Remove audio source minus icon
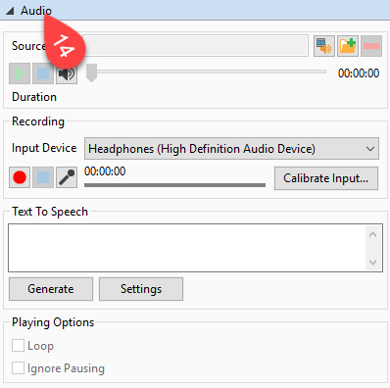390x388 pixels. tap(371, 46)
